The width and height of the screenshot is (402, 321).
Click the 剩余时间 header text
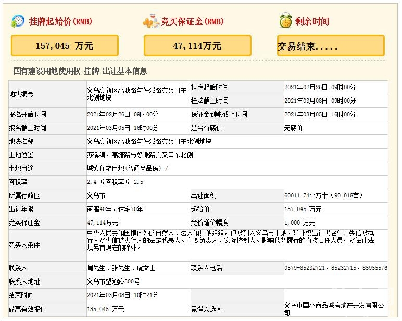tap(311, 21)
